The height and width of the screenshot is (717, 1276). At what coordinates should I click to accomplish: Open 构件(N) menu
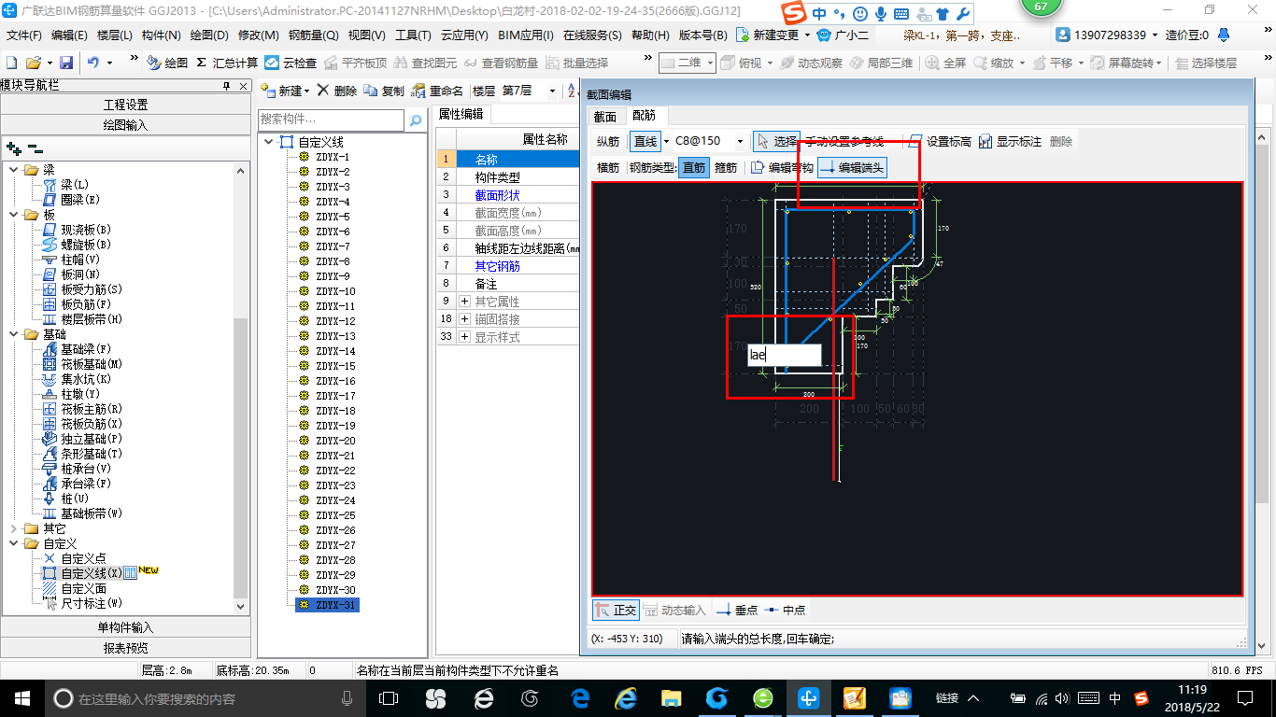[162, 35]
